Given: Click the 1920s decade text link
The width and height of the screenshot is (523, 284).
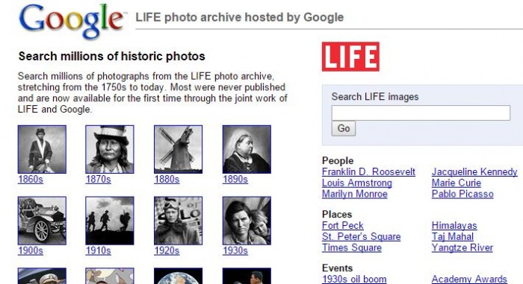Looking at the screenshot, I should click(167, 250).
